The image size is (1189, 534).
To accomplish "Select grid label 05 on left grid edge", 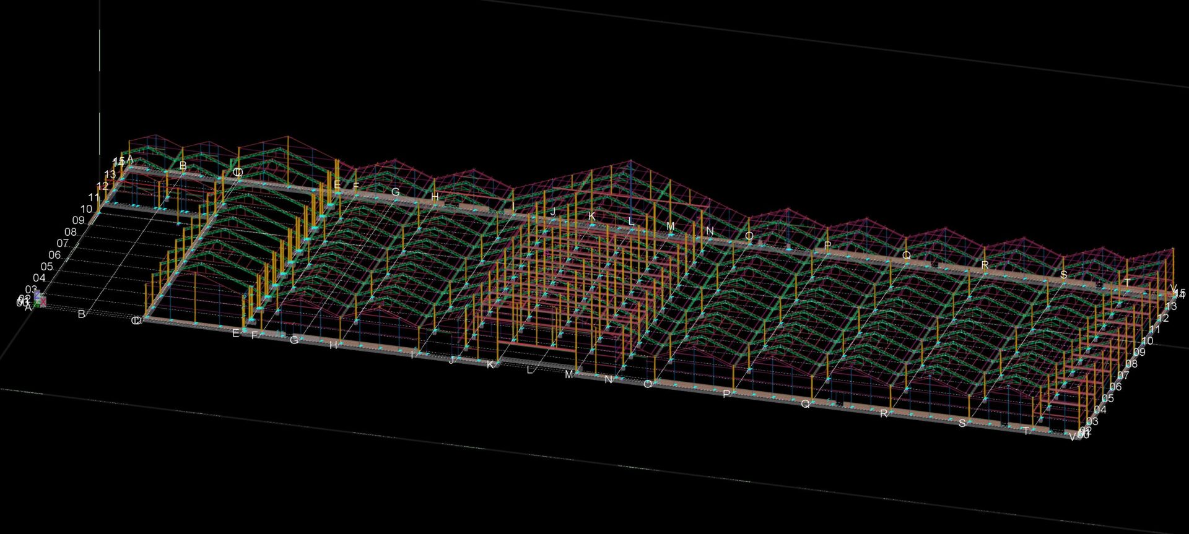I will coord(46,267).
